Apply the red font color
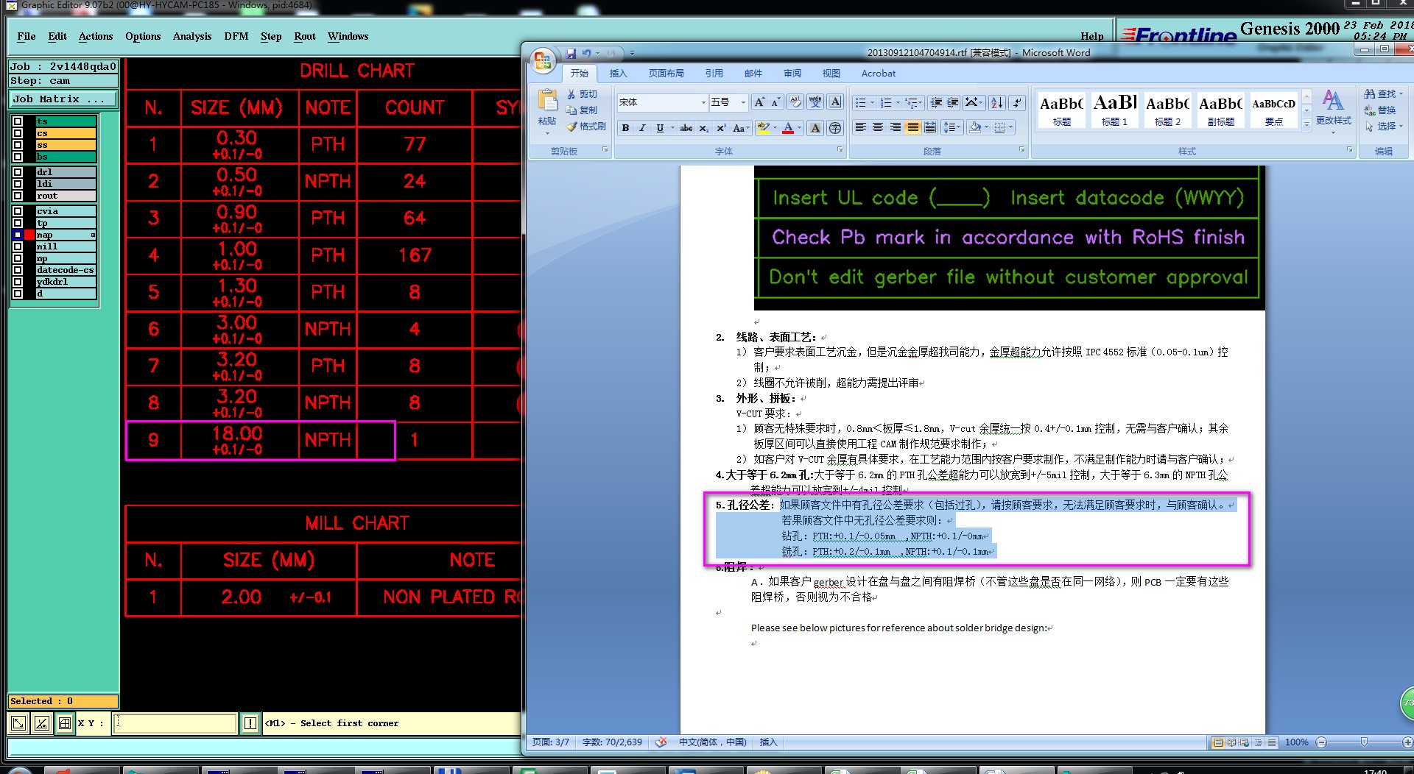 tap(788, 128)
